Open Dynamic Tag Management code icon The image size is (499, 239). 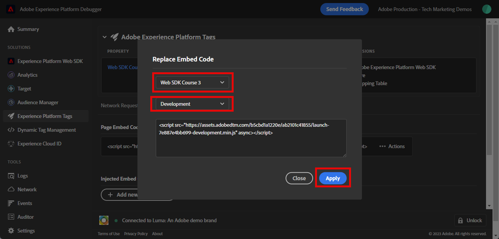[11, 130]
